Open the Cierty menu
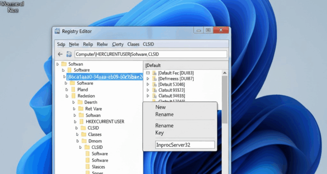The width and height of the screenshot is (327, 174). (118, 44)
